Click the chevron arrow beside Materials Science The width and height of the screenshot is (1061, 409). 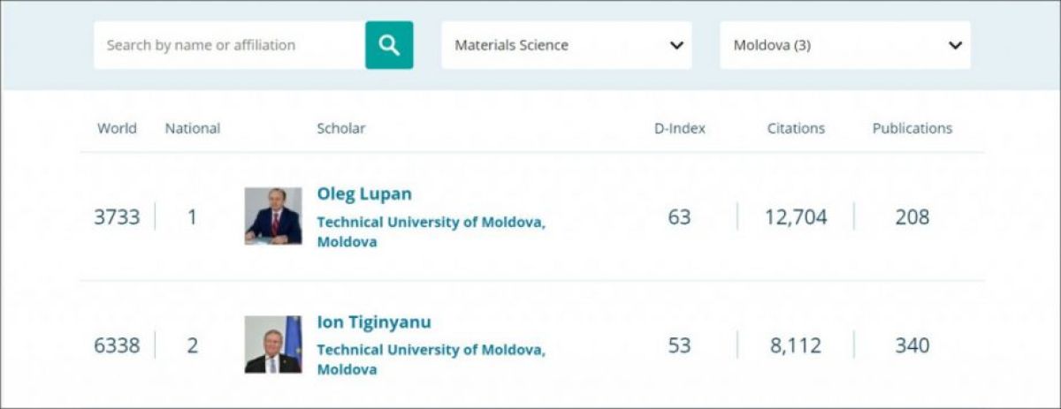click(676, 45)
